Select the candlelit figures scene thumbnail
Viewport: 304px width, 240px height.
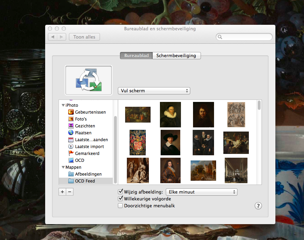pos(236,143)
